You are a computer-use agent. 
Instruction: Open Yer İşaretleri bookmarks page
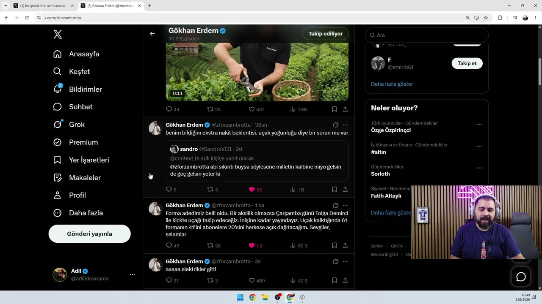[81, 160]
